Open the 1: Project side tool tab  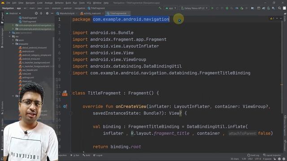coord(2,18)
